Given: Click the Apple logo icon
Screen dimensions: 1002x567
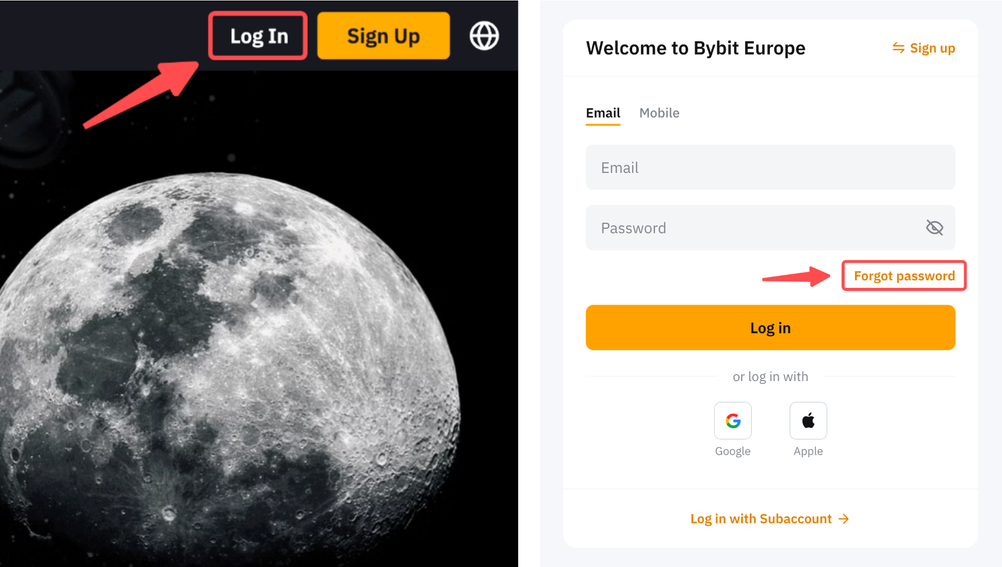Looking at the screenshot, I should pyautogui.click(x=808, y=421).
